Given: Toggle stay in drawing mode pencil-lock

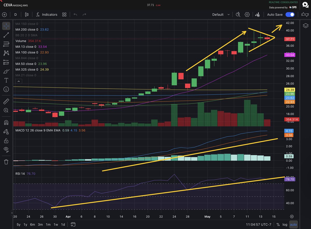Looking at the screenshot, I should pyautogui.click(x=6, y=131).
